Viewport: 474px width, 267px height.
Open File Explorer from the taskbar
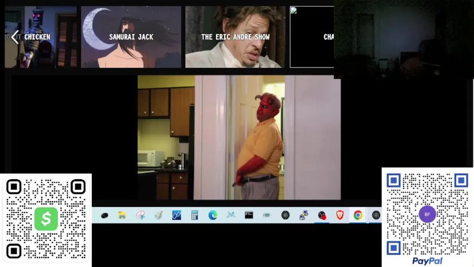point(122,215)
